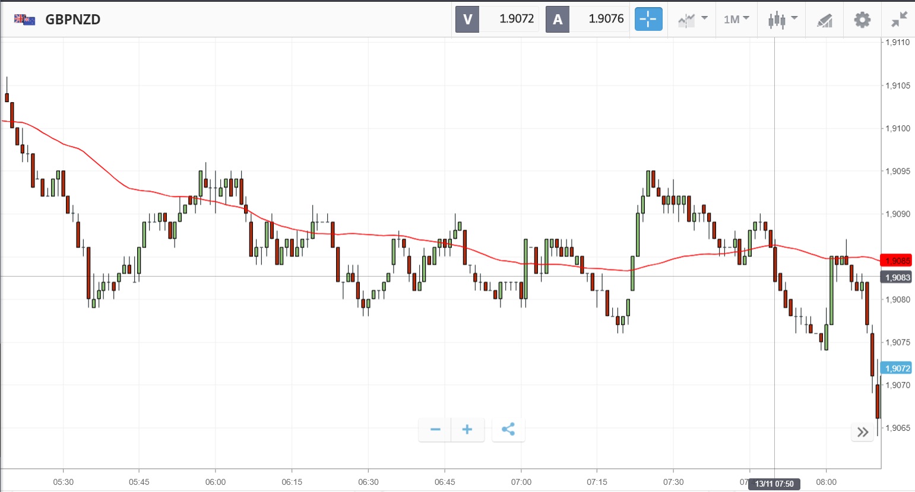Click the 06:00 time axis label
This screenshot has height=492, width=915.
pyautogui.click(x=216, y=482)
